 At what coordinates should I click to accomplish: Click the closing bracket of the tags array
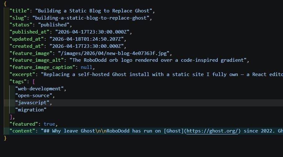[11, 117]
